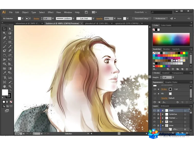194x145 pixels.
Task: Select the Hand tool
Action: click(4, 86)
